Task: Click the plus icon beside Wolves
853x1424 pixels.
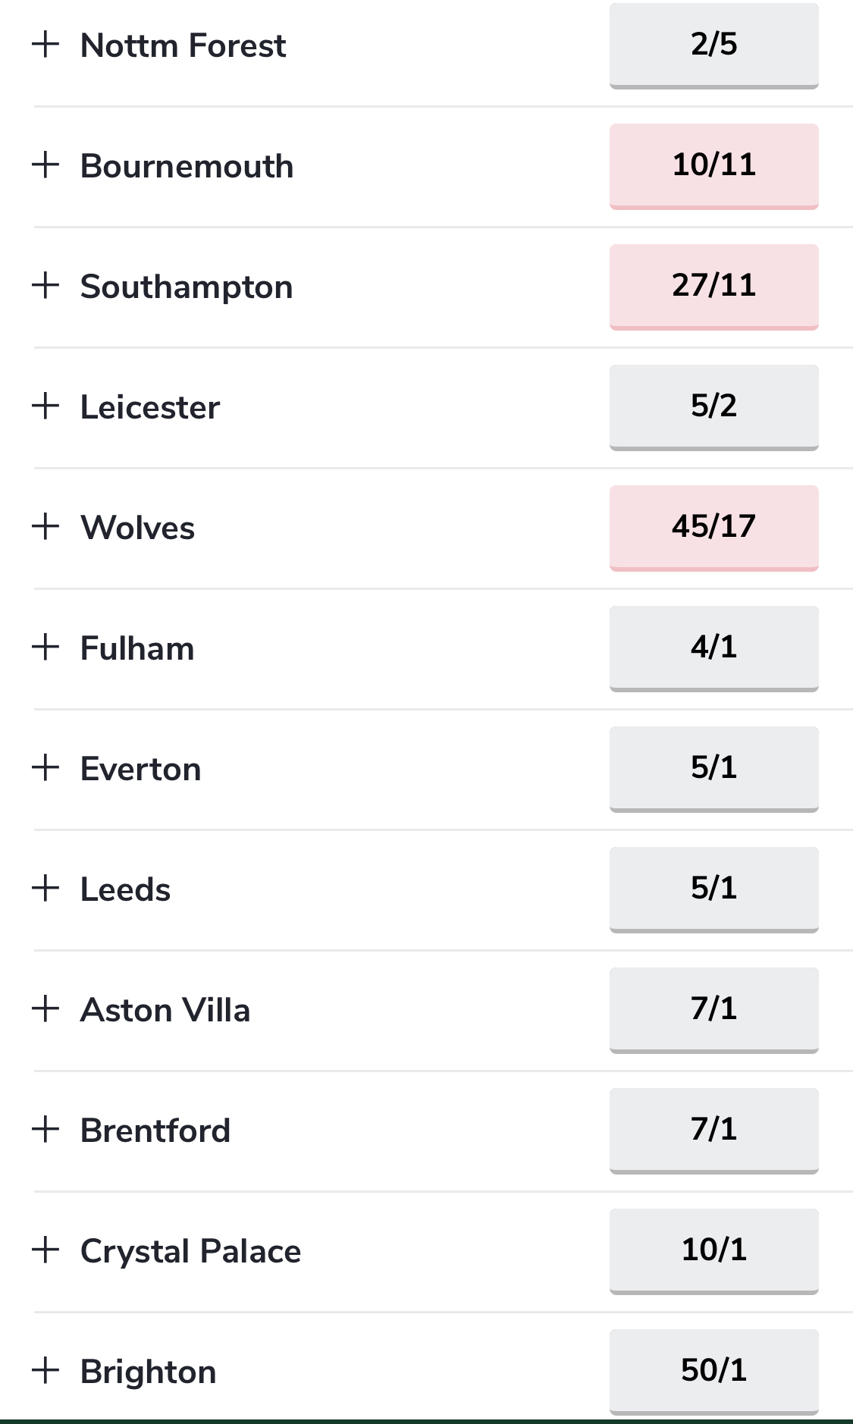Action: (x=45, y=527)
